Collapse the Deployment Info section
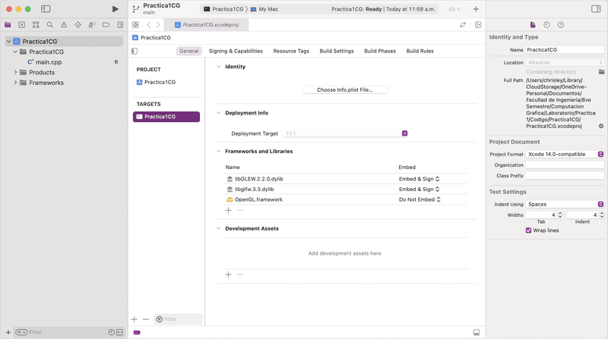The height and width of the screenshot is (339, 608). [x=218, y=113]
